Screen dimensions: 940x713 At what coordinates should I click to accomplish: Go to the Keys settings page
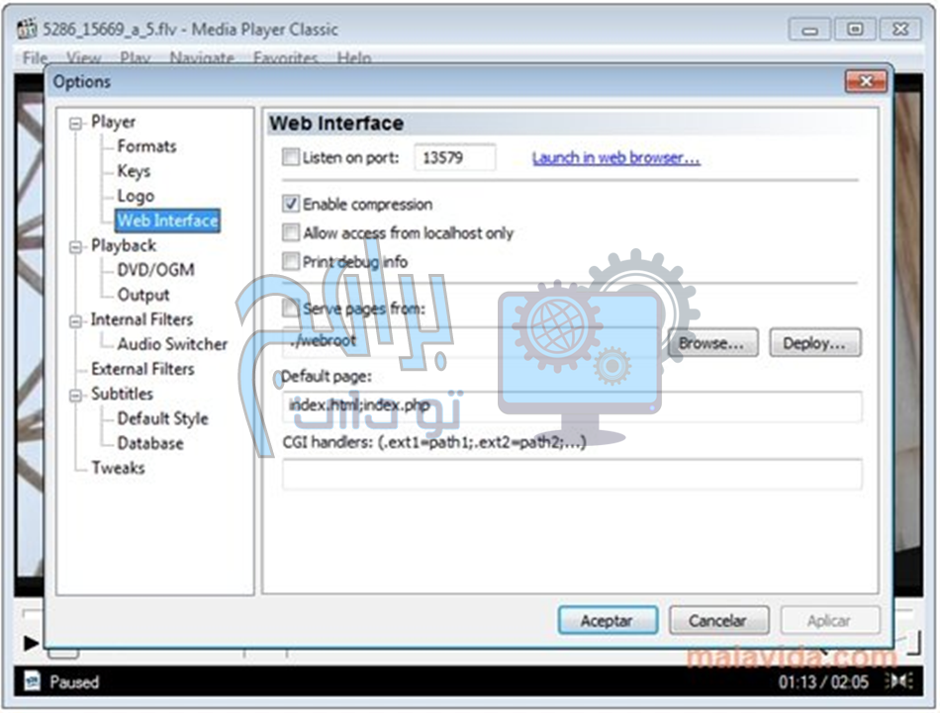pyautogui.click(x=134, y=171)
